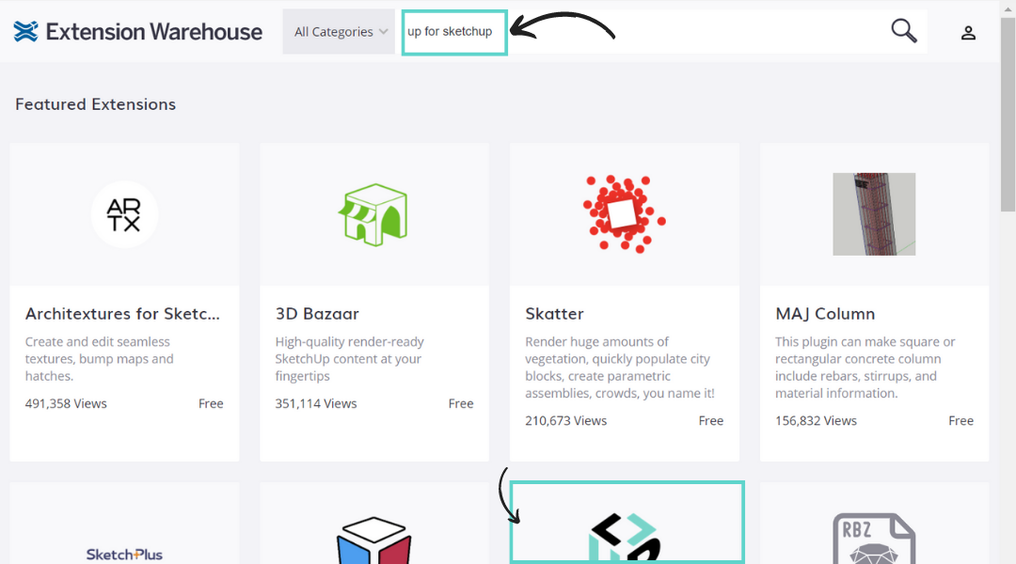Click the Featured Extensions heading
This screenshot has height=564, width=1016.
click(x=95, y=104)
